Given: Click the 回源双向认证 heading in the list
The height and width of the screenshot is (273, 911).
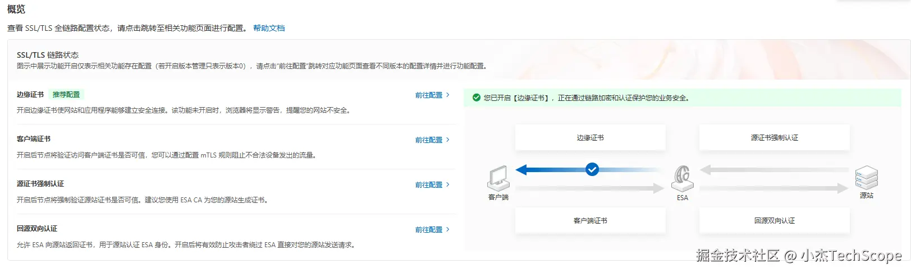Looking at the screenshot, I should pos(37,229).
